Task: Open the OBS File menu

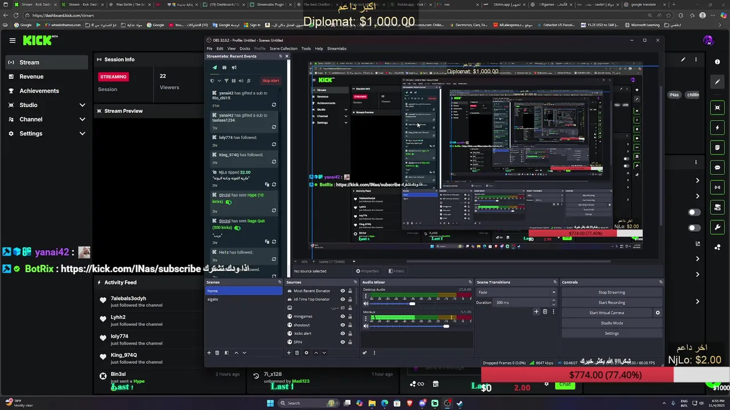Action: coord(210,48)
